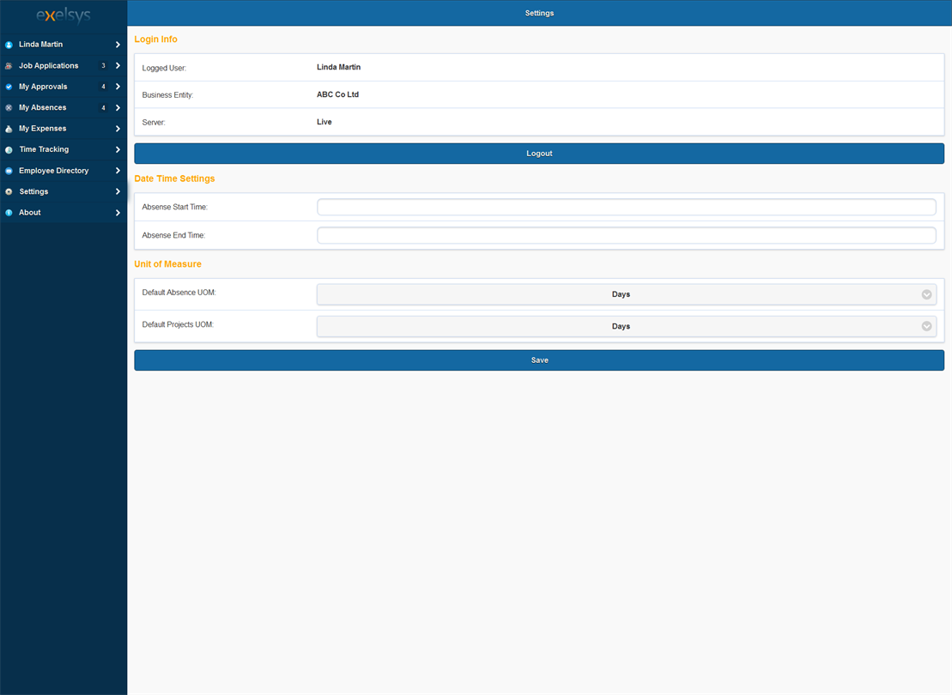Viewport: 952px width, 695px height.
Task: Click the Default Absence UOM label
Action: pos(179,293)
